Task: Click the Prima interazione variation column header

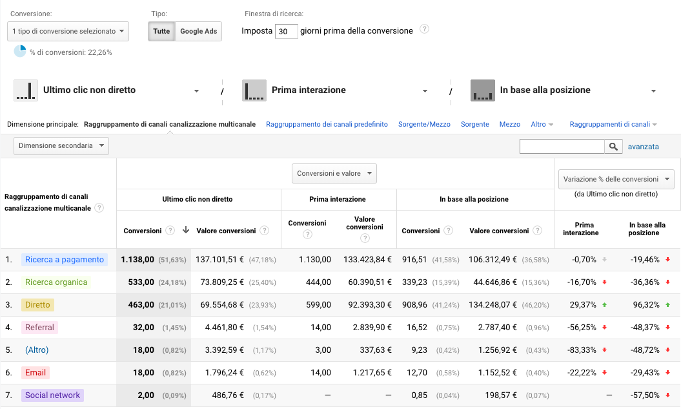Action: 581,229
